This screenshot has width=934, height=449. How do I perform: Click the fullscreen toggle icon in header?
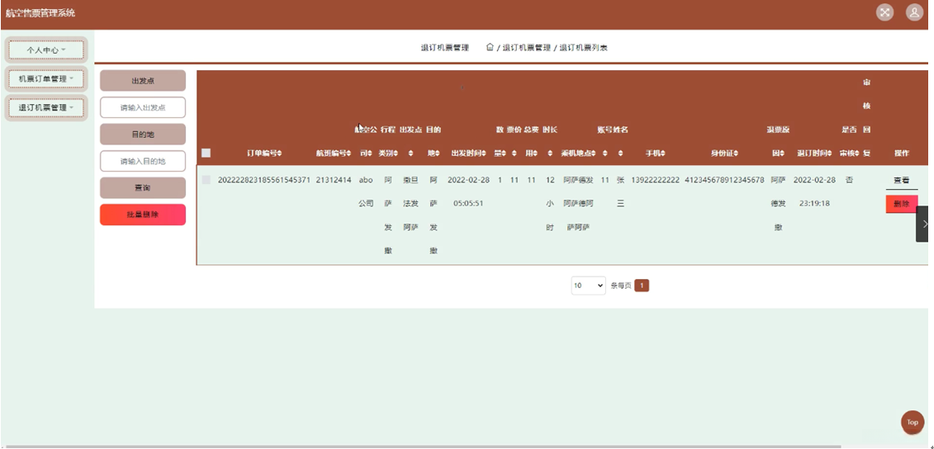(x=884, y=12)
